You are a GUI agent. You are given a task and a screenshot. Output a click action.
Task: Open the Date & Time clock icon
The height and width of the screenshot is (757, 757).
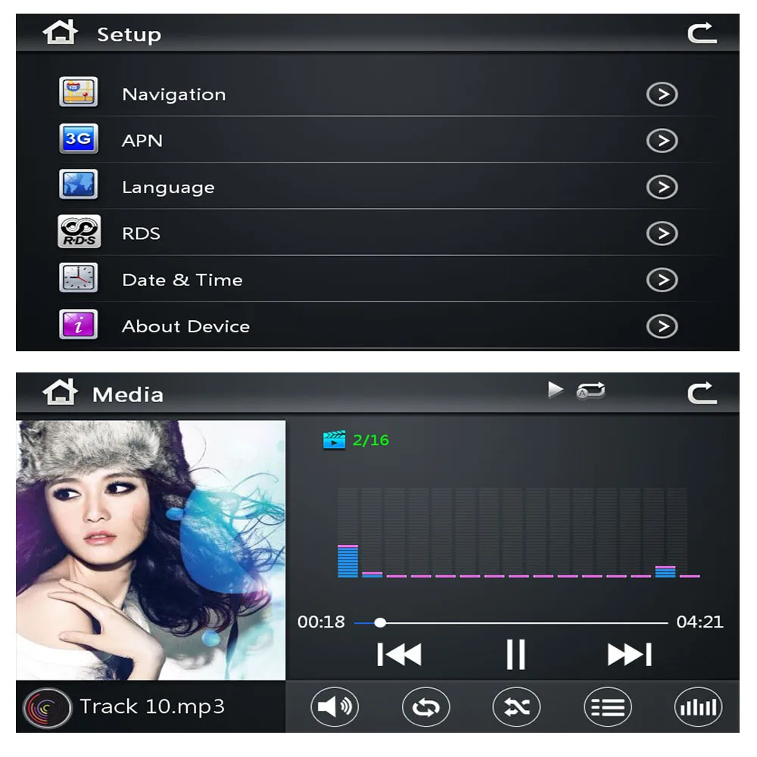click(x=78, y=278)
